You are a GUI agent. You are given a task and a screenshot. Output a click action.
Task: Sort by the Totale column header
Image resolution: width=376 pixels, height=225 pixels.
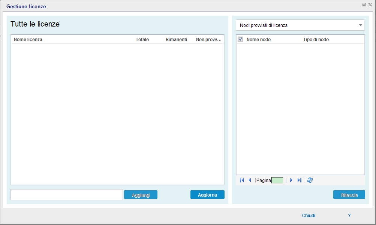click(x=142, y=39)
